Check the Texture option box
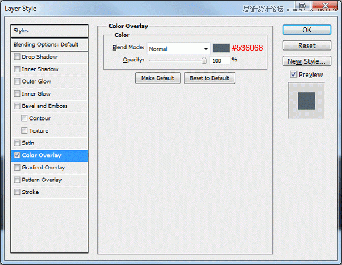Viewport: 342px width, 265px height. [x=24, y=131]
